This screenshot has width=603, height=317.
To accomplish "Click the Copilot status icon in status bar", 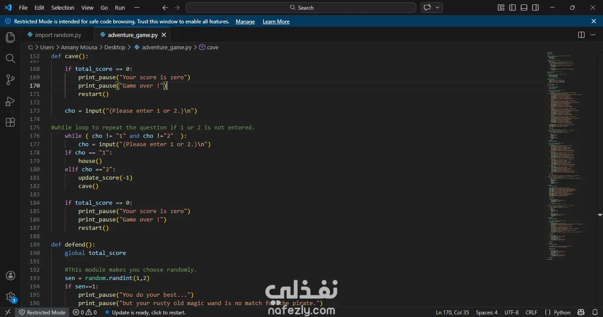I will 581,312.
